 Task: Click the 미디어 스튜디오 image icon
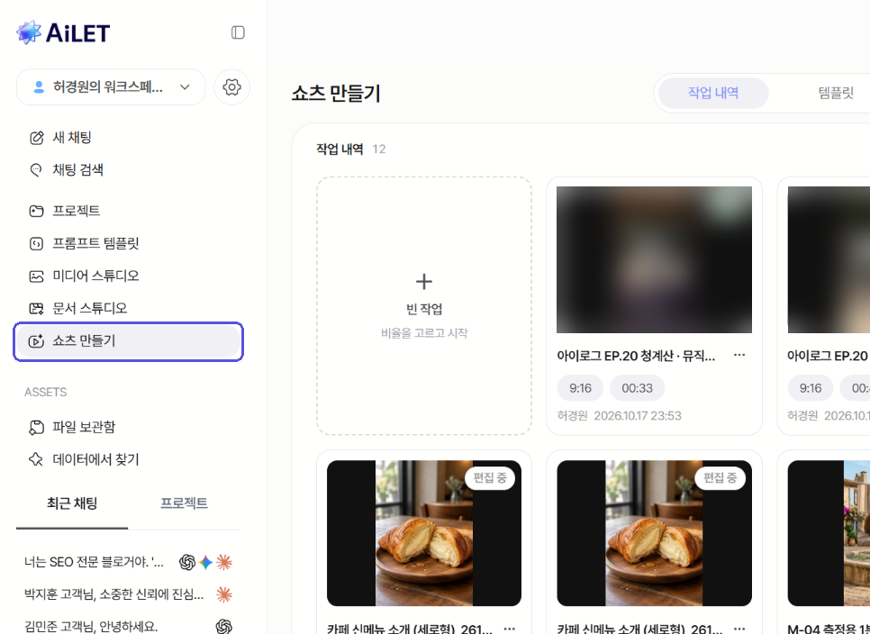tap(37, 276)
